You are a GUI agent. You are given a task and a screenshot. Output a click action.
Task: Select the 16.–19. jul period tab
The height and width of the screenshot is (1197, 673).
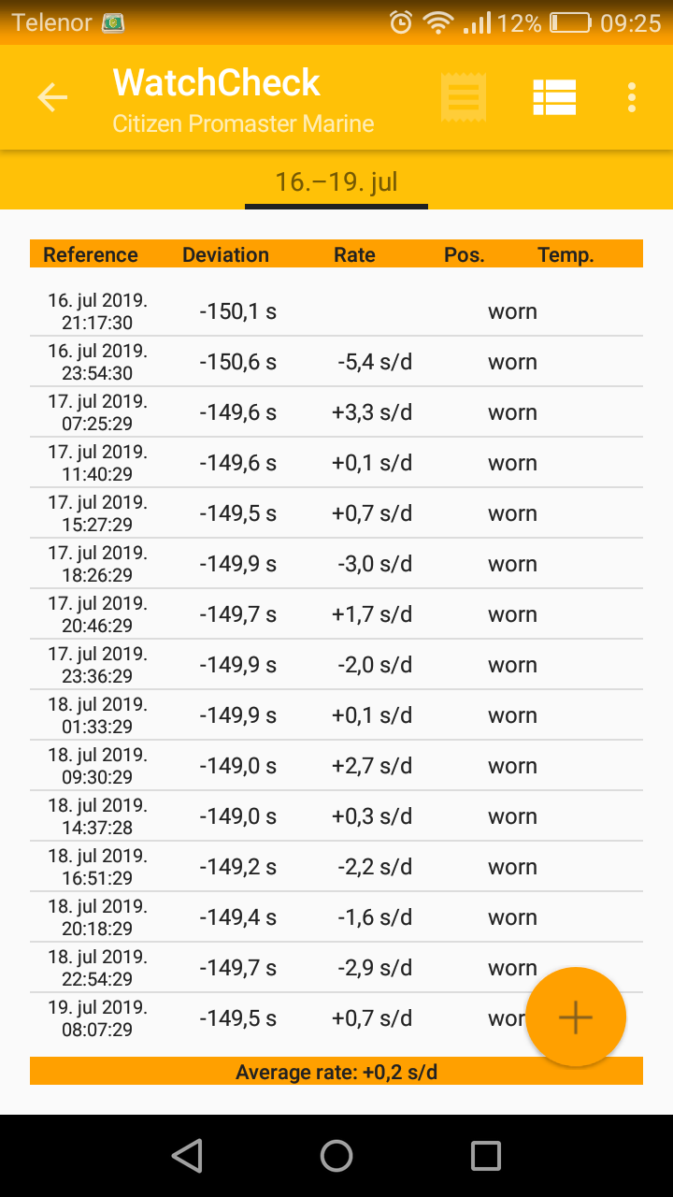tap(336, 181)
